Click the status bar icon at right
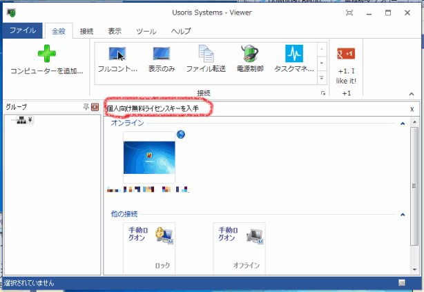 pyautogui.click(x=402, y=283)
